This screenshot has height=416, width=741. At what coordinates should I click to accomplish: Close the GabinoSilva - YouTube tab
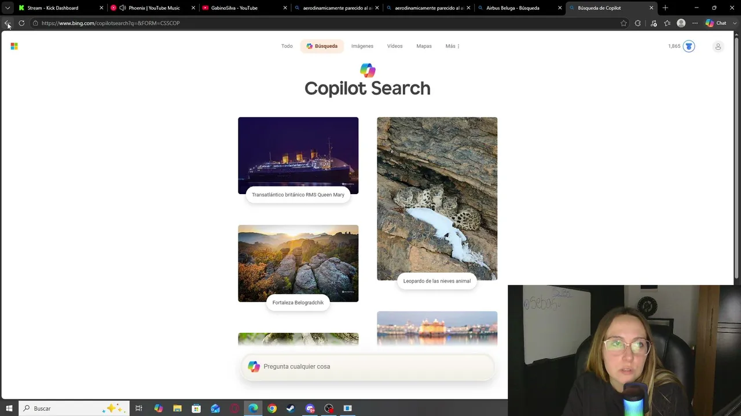285,8
